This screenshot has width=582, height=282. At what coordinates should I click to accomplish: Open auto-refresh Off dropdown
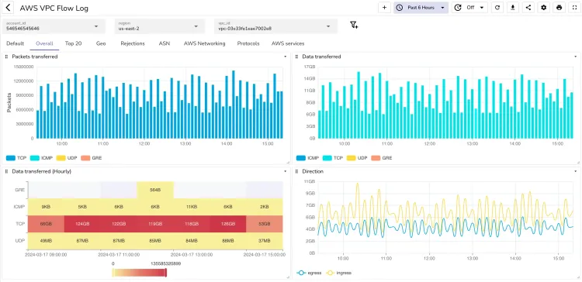(x=469, y=8)
